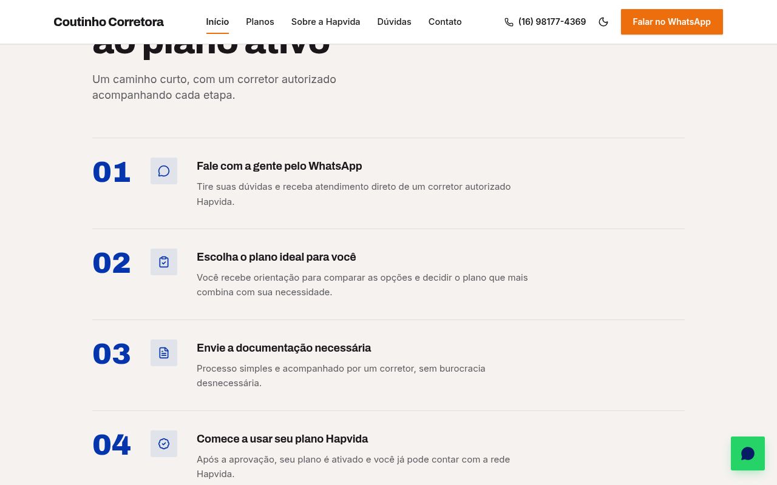Viewport: 777px width, 485px height.
Task: Click the verified badge icon at step 04
Action: [164, 444]
